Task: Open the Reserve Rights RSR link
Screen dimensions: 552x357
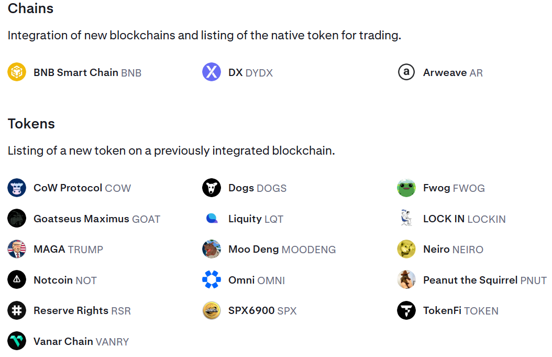Action: [82, 310]
